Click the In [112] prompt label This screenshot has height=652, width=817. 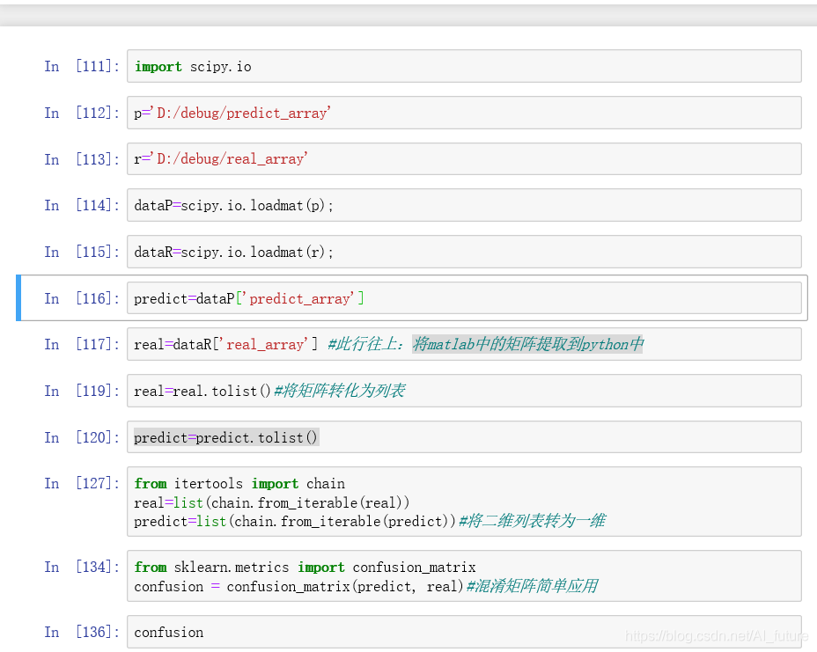(82, 113)
